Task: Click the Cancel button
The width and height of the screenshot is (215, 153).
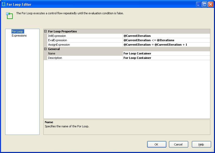Action: click(x=178, y=144)
